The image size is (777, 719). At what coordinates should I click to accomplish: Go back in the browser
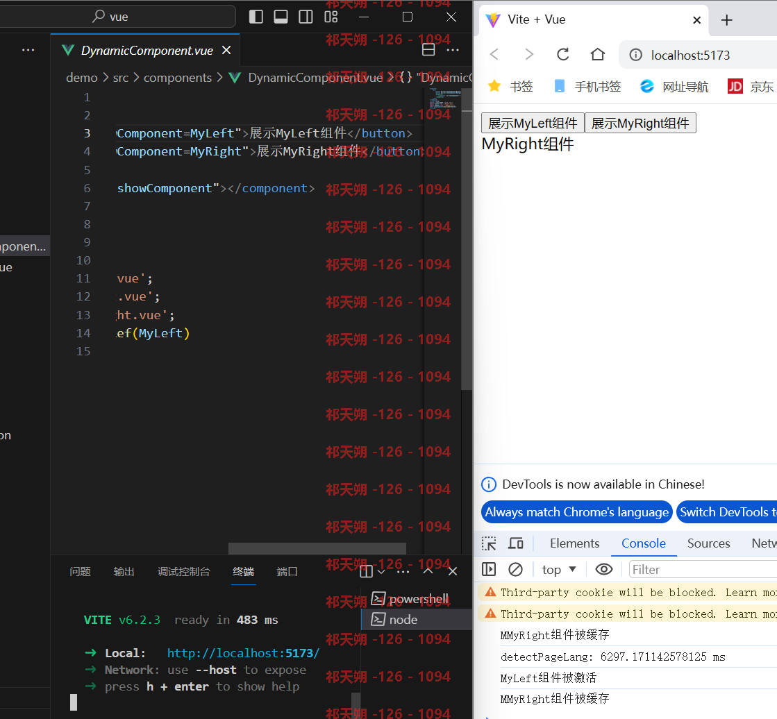click(x=494, y=54)
